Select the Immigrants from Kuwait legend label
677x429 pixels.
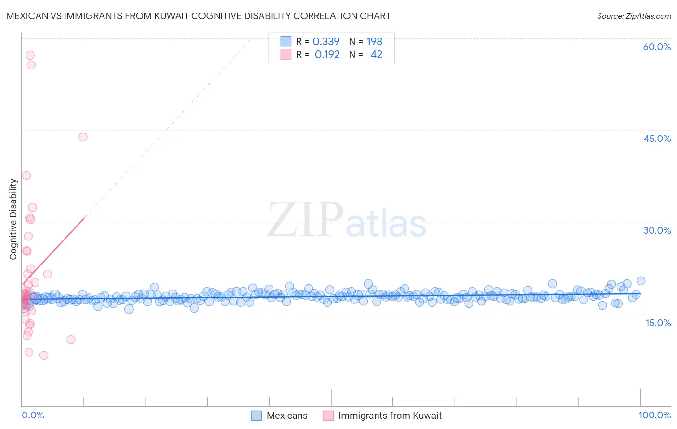(x=390, y=416)
